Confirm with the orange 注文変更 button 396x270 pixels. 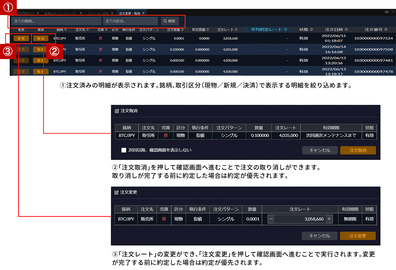tap(357, 236)
